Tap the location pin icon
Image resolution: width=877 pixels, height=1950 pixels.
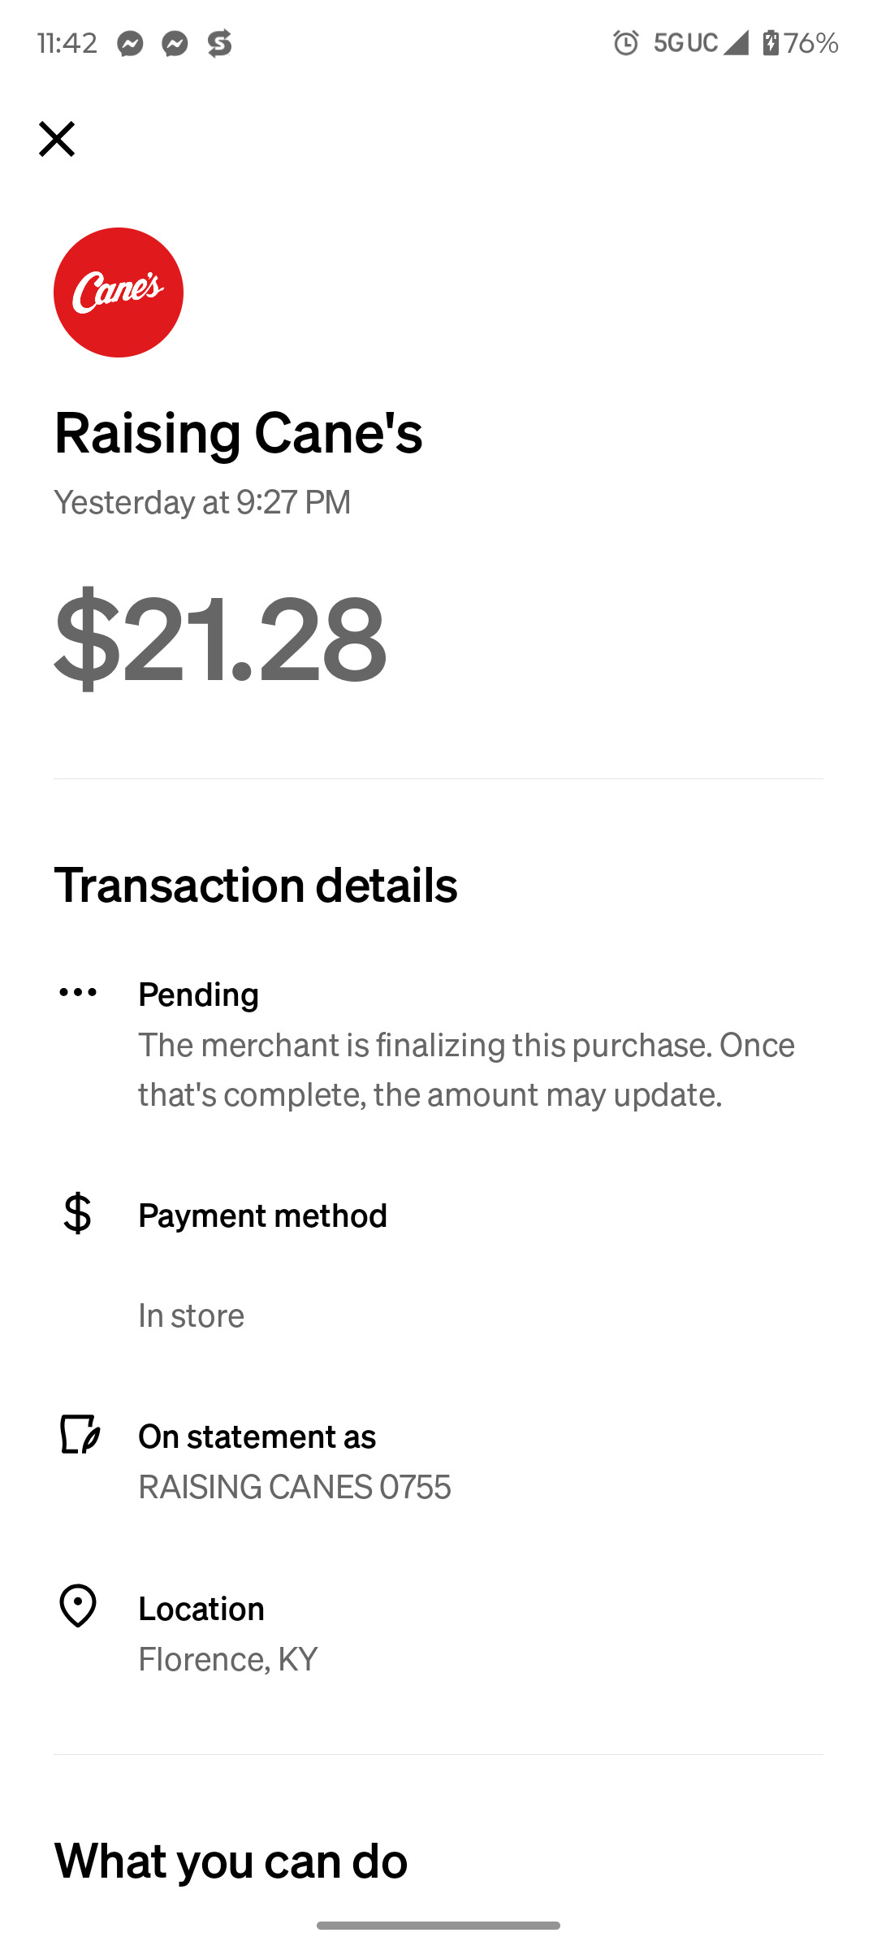[78, 1606]
